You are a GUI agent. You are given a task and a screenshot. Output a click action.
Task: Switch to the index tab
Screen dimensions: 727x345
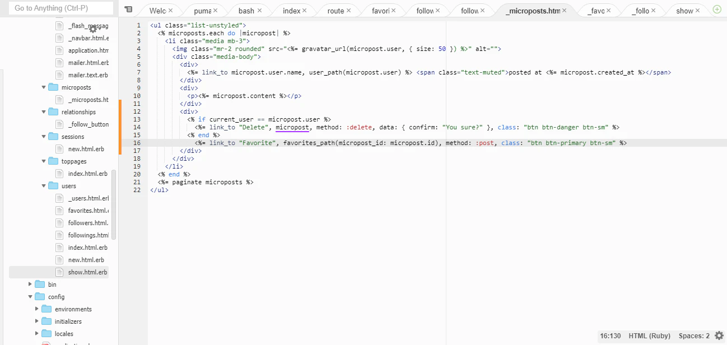click(292, 10)
